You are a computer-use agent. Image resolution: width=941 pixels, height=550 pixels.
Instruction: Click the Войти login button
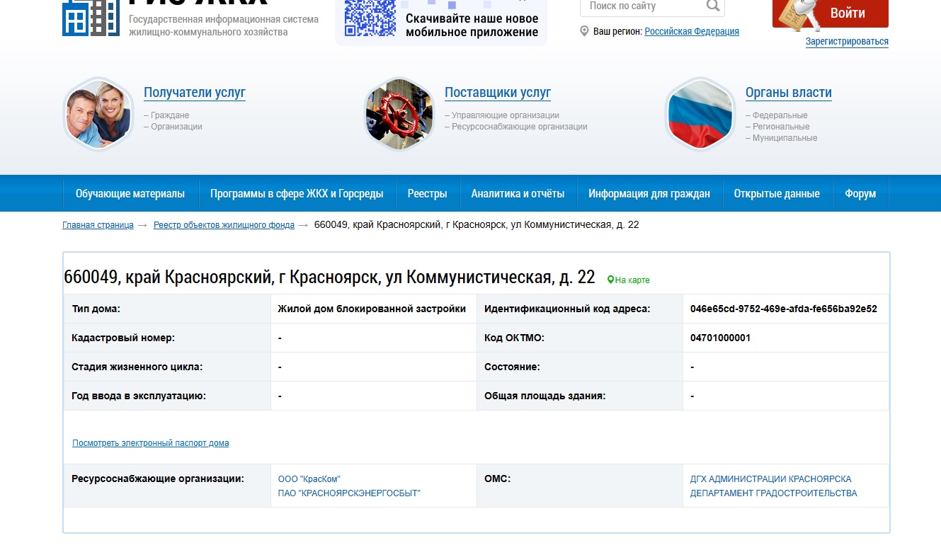click(831, 13)
